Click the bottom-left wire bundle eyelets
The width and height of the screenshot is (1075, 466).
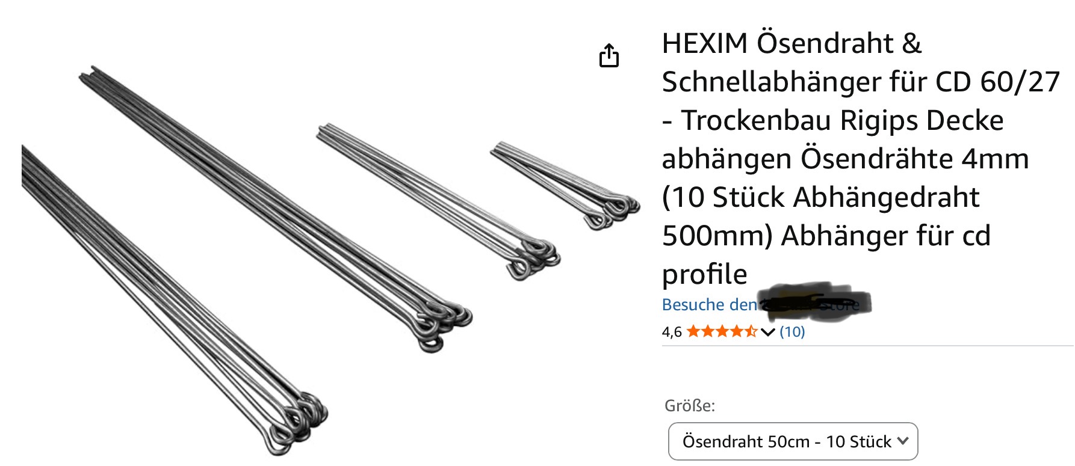pyautogui.click(x=295, y=421)
